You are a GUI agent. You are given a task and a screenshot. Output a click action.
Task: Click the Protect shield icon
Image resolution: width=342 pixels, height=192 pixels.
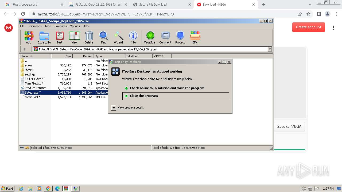180,37
